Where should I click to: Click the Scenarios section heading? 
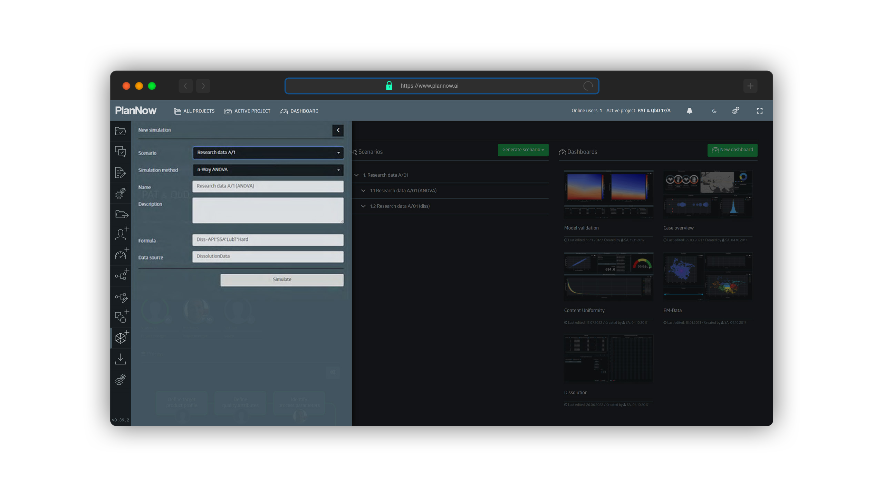(x=370, y=152)
